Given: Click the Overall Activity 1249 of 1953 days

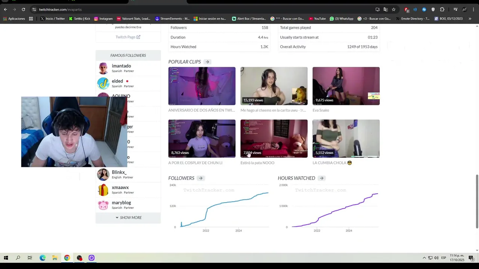Looking at the screenshot, I should [x=362, y=47].
